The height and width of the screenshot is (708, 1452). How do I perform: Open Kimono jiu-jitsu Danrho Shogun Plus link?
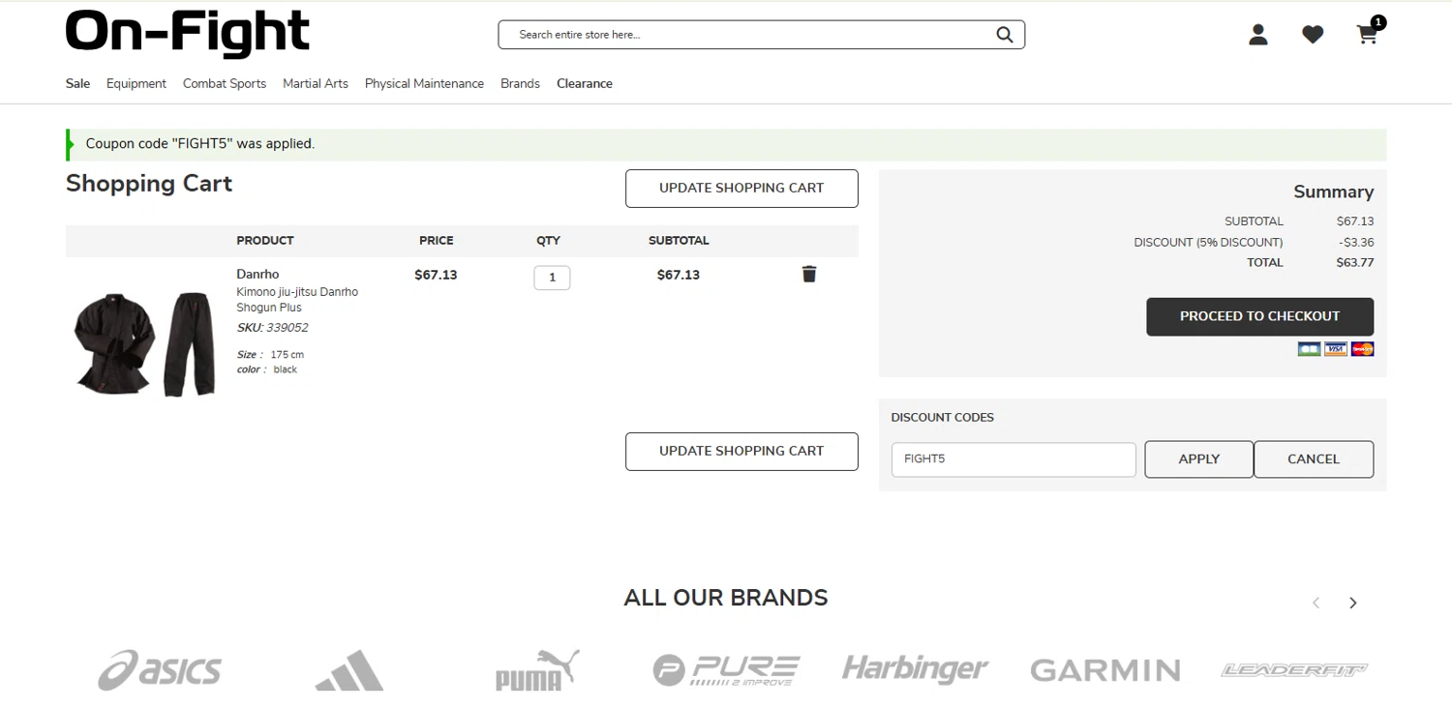click(x=297, y=300)
